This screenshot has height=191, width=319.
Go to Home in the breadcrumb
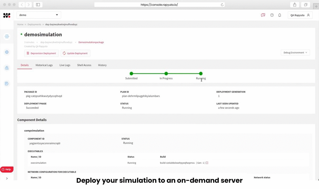point(20,24)
